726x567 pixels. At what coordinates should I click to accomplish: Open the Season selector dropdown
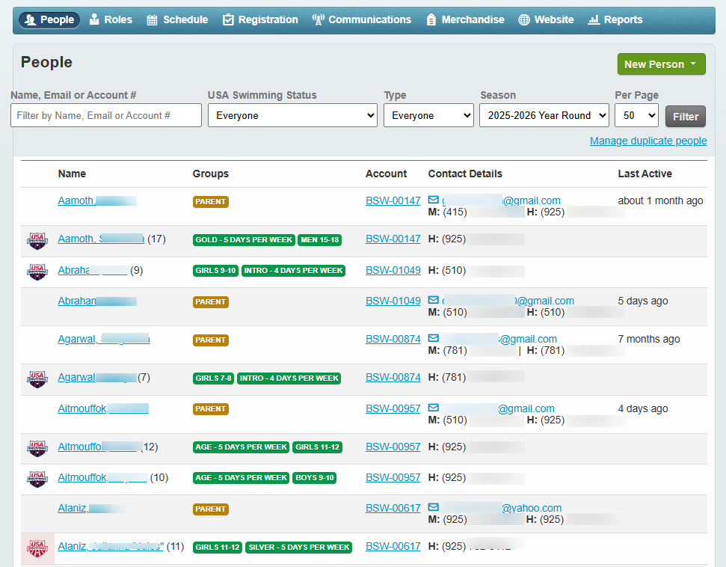[544, 115]
